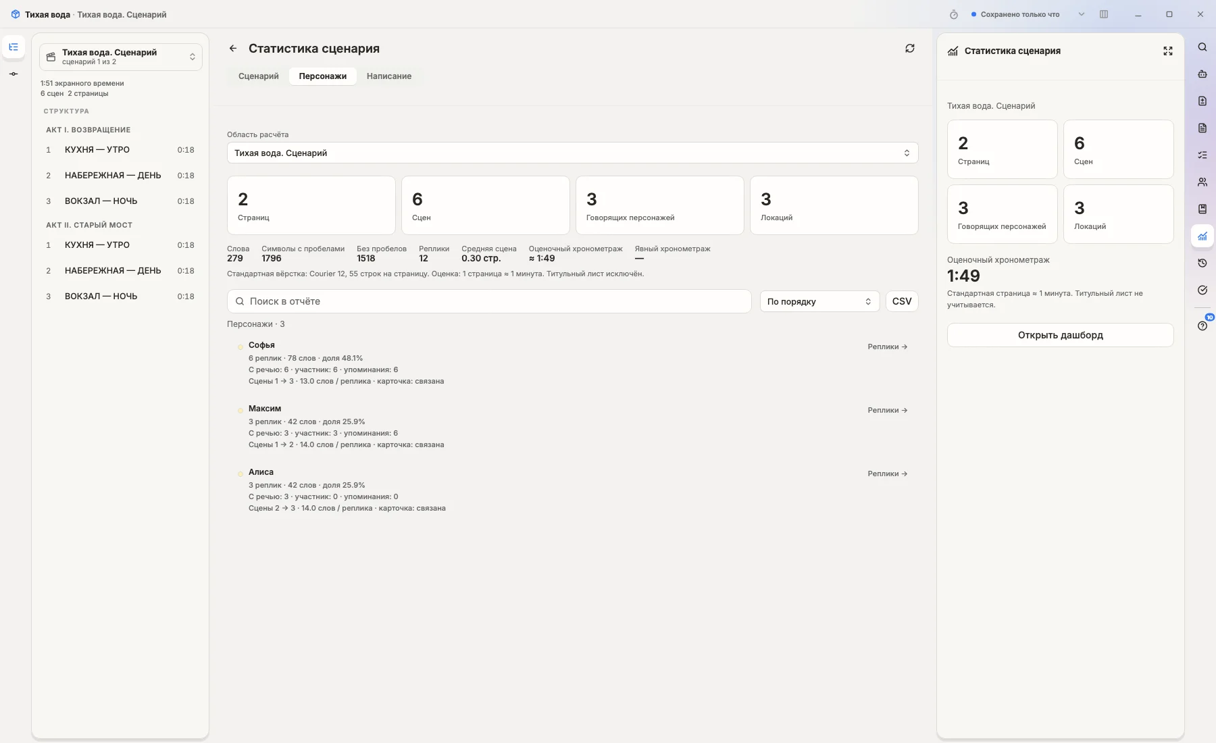Viewport: 1216px width, 743px height.
Task: Open the 'По порядку' sort dropdown
Action: [x=819, y=301]
